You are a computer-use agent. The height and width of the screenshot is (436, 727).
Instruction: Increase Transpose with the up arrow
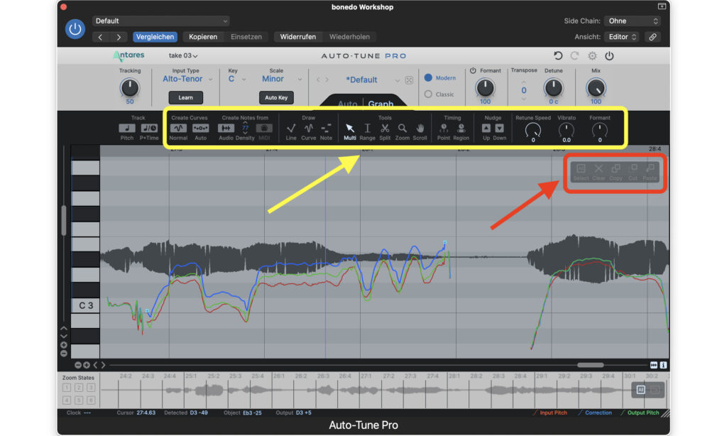[523, 82]
